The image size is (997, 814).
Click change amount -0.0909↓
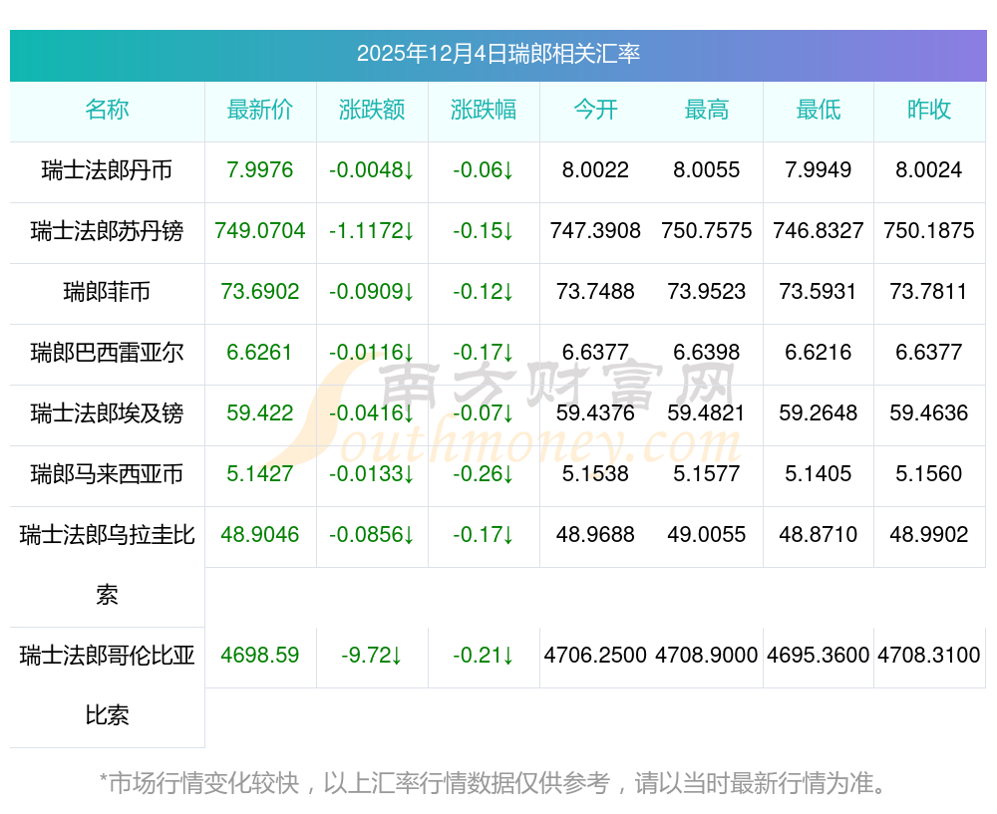(372, 292)
